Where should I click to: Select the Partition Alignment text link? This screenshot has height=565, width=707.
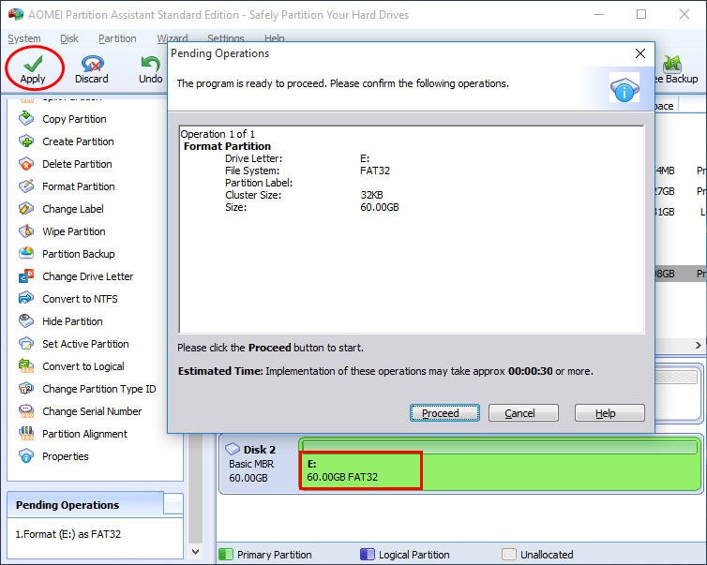click(84, 434)
